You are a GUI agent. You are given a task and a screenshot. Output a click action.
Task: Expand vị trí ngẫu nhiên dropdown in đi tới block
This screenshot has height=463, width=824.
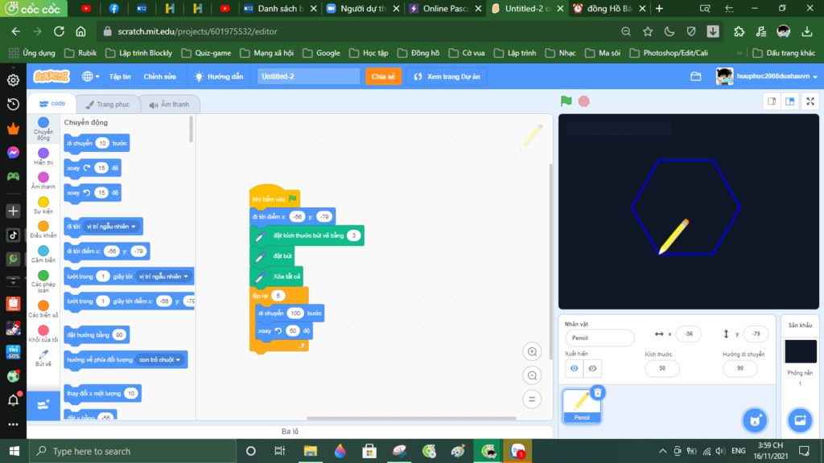pyautogui.click(x=111, y=226)
